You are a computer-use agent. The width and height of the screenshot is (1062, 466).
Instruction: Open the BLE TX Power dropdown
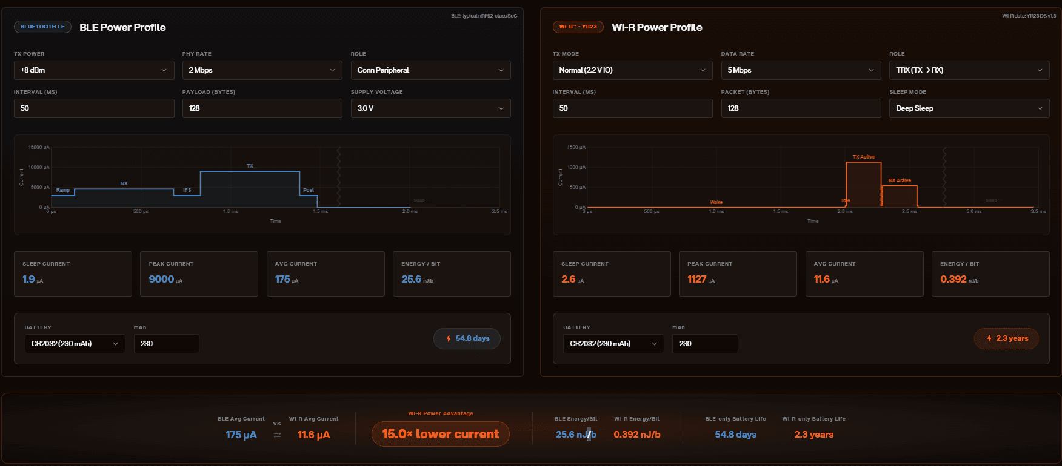coord(94,70)
